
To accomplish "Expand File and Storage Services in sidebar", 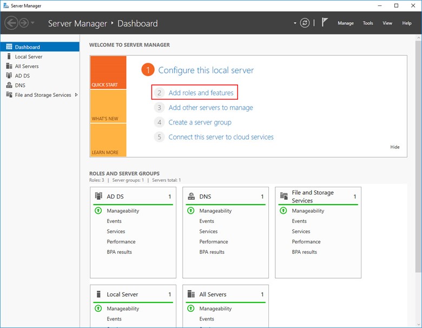I will [x=76, y=95].
